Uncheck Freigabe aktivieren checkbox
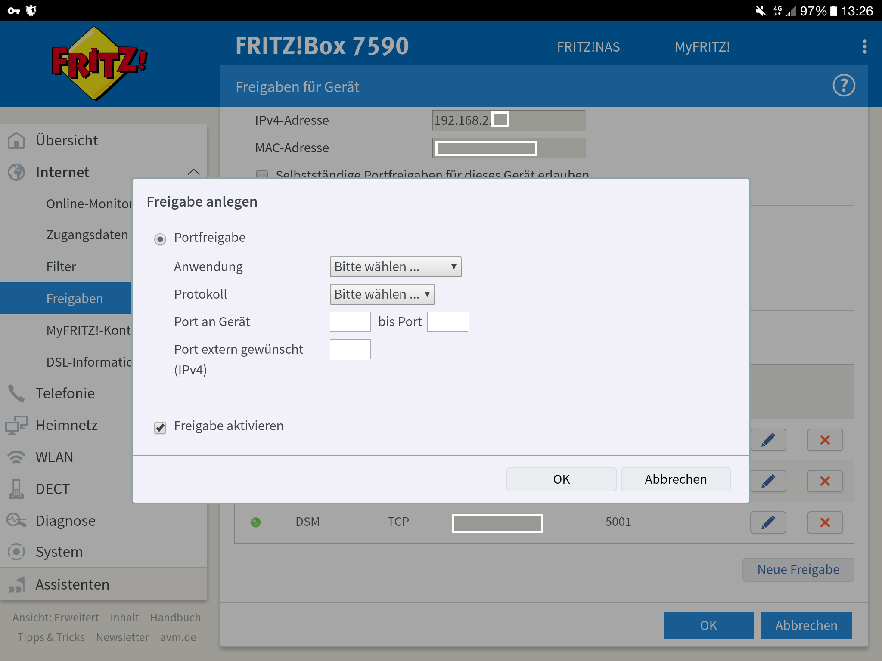 (x=160, y=427)
